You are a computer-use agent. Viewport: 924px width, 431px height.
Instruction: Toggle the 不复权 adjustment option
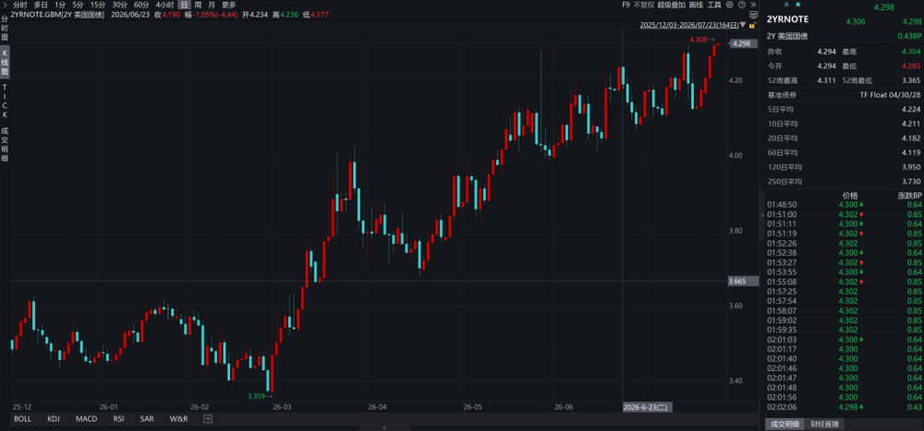643,5
